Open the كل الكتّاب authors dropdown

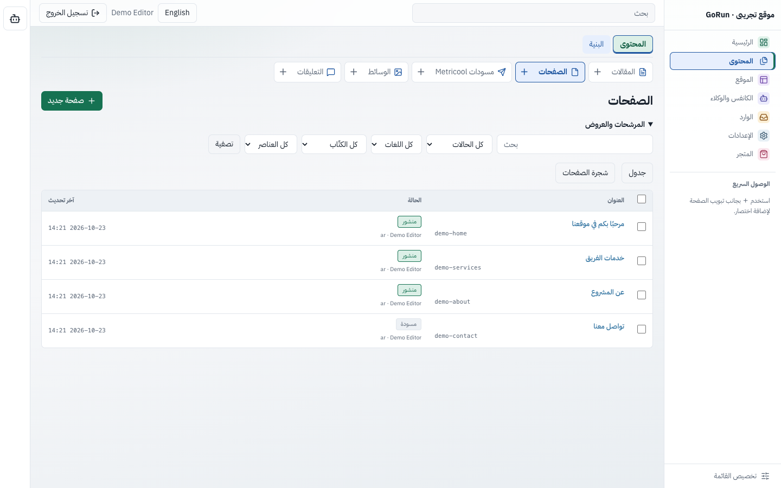334,144
